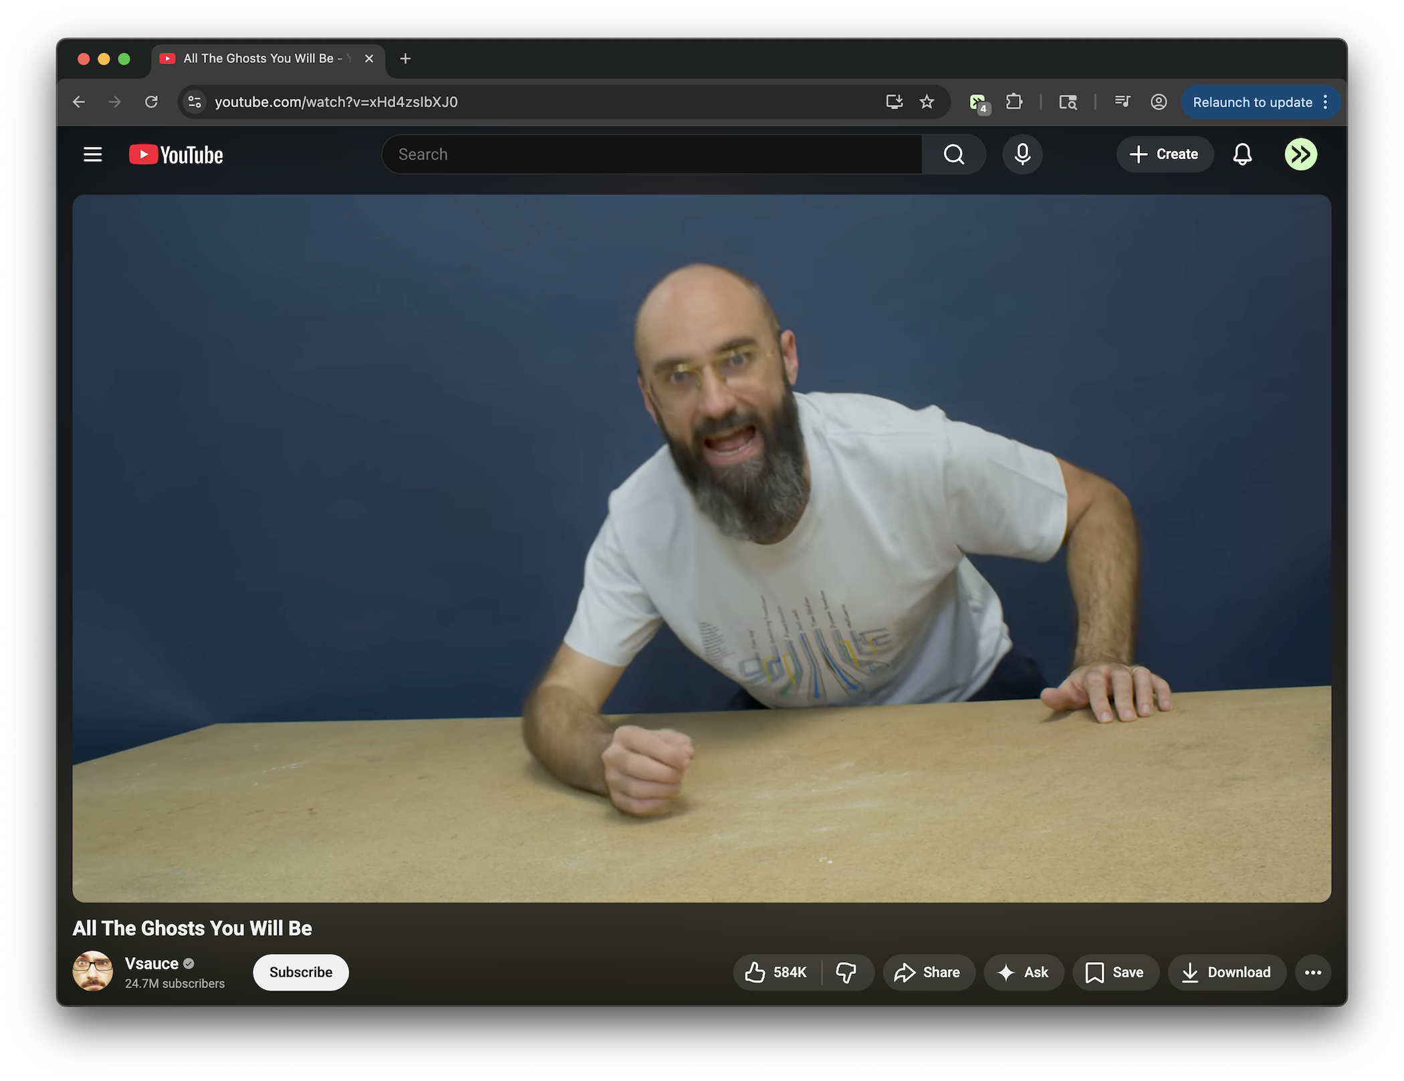Image resolution: width=1404 pixels, height=1081 pixels.
Task: Open media controls in Chrome toolbar
Action: (1122, 102)
